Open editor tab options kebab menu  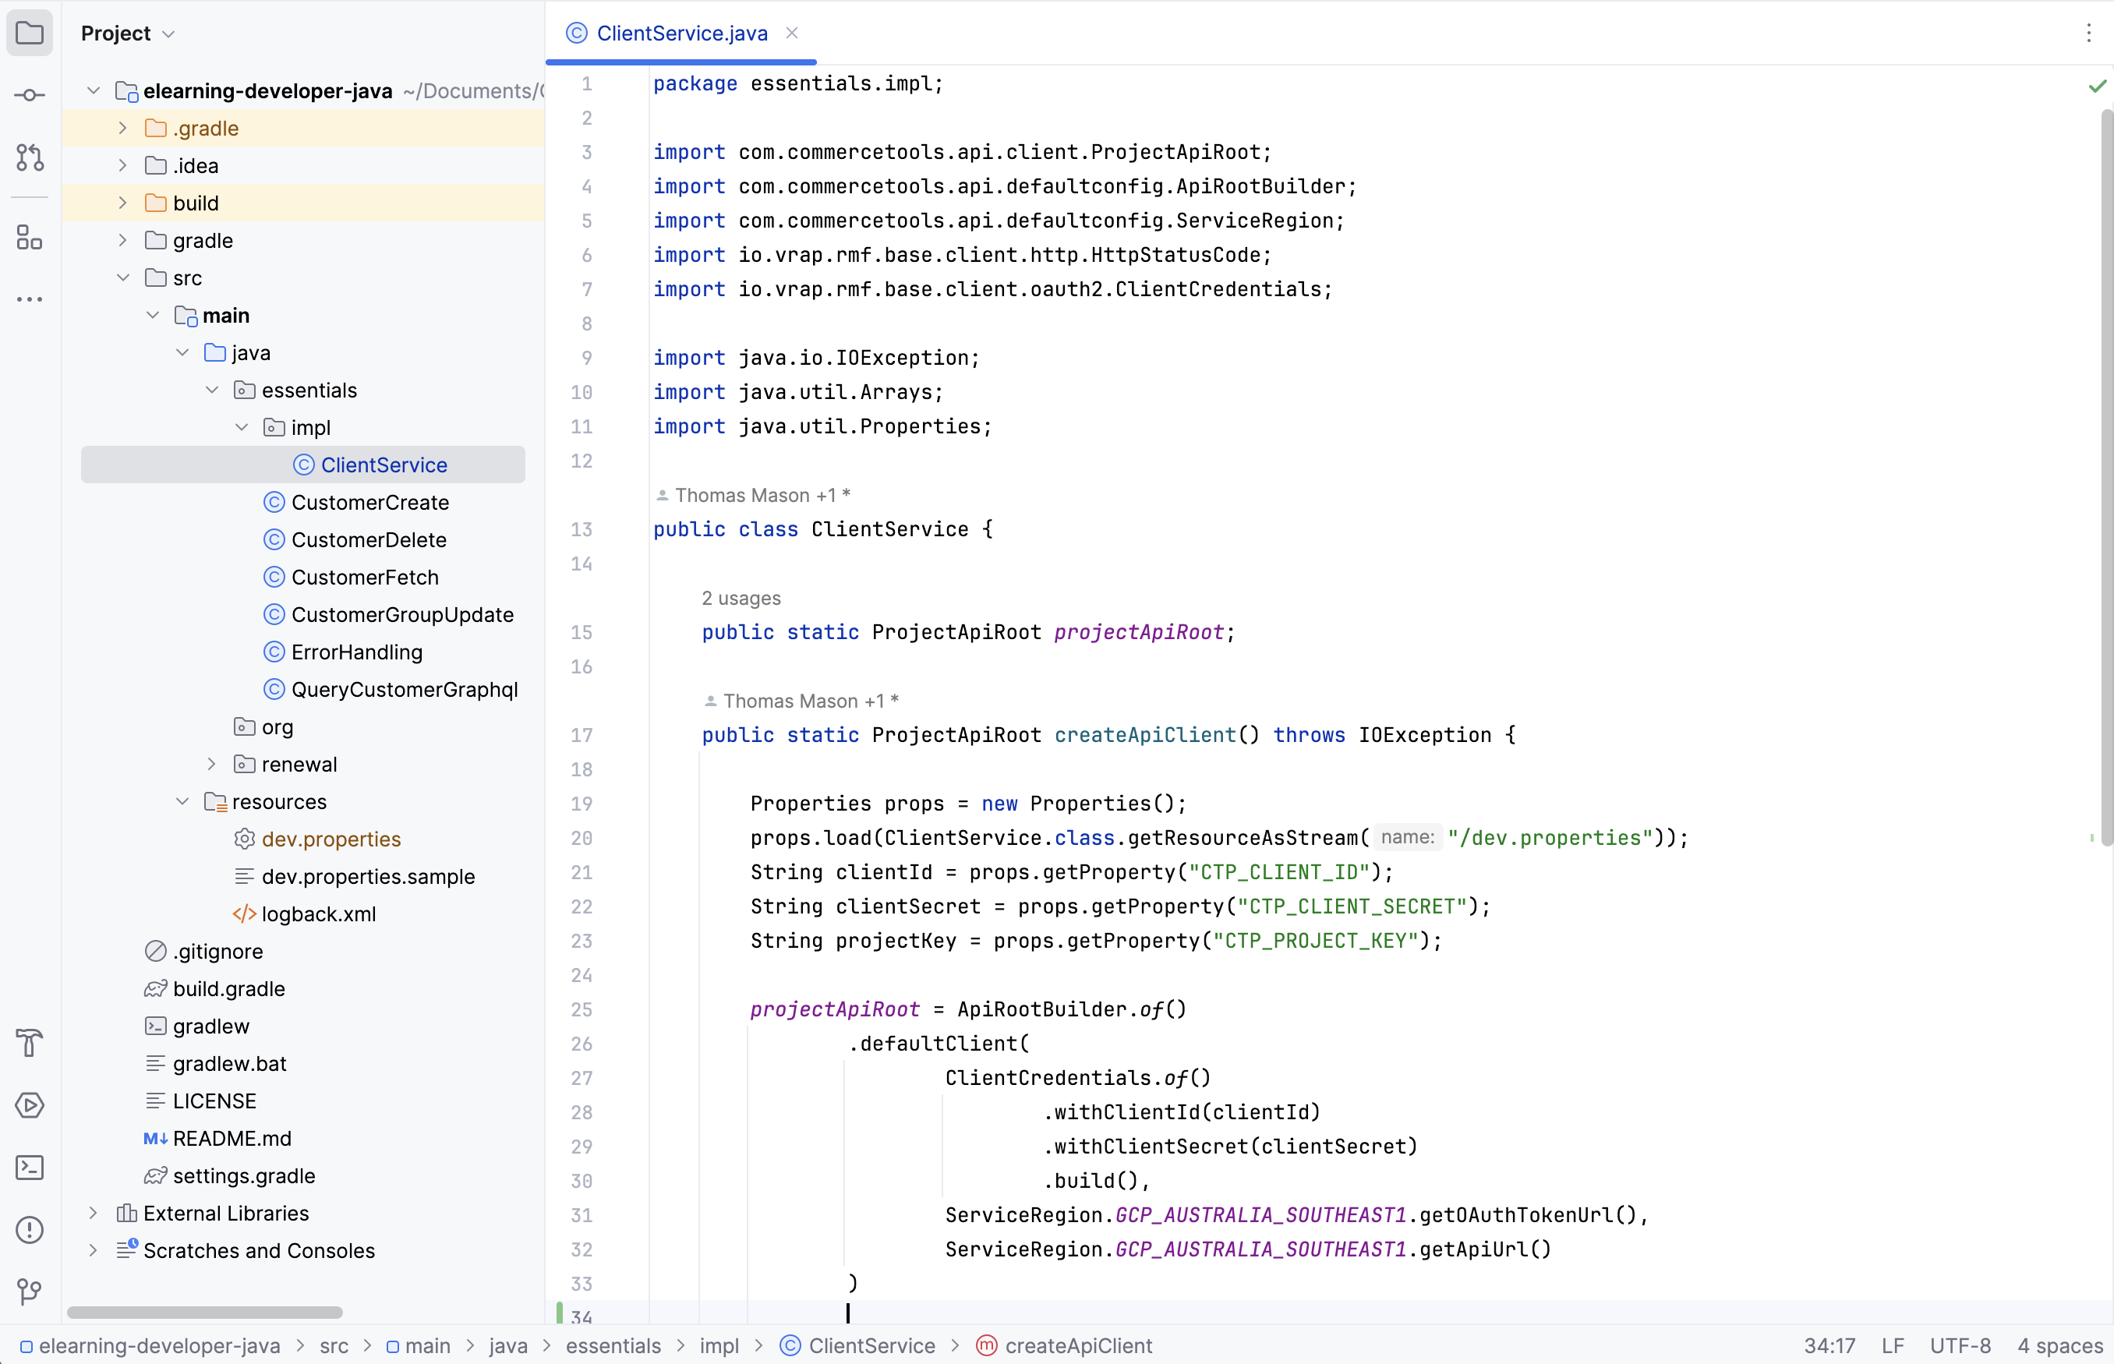tap(2088, 34)
